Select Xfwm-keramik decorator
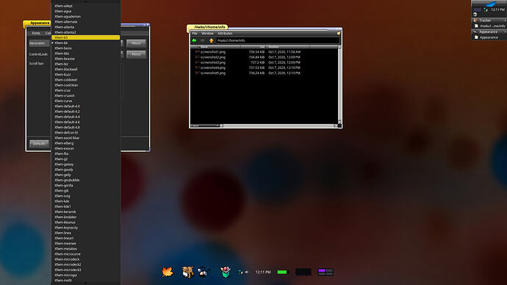 click(86, 212)
